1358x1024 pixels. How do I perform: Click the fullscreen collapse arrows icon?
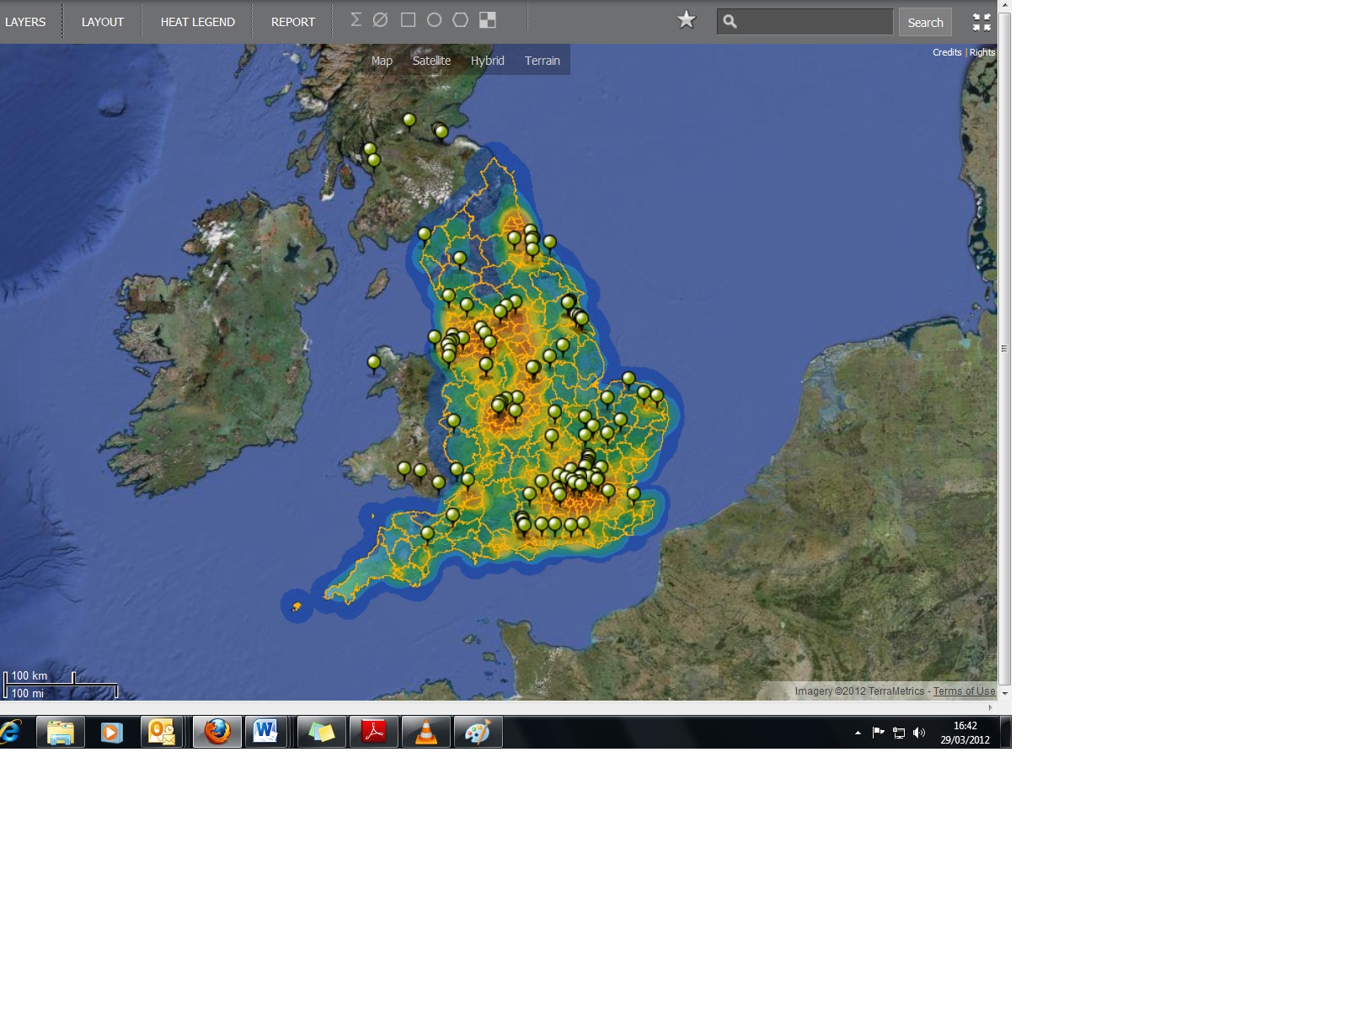click(x=981, y=22)
